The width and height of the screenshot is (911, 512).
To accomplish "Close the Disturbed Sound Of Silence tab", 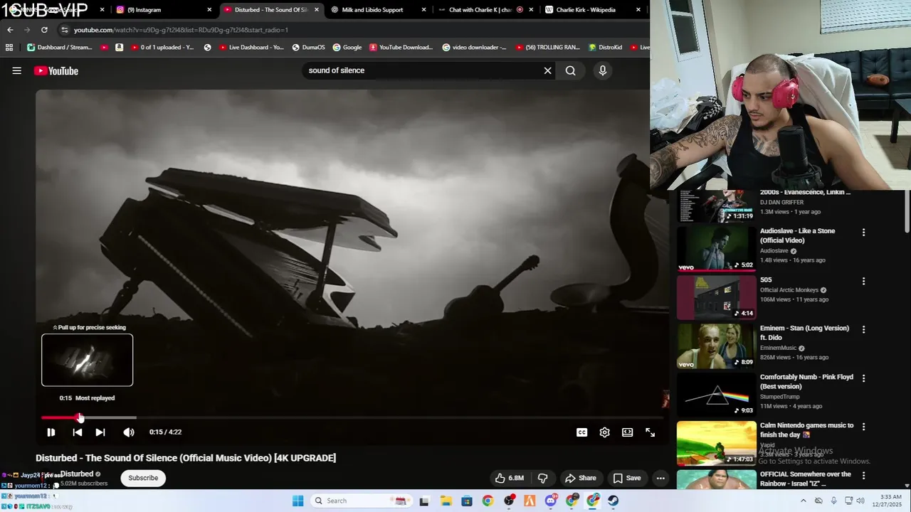I will [317, 10].
